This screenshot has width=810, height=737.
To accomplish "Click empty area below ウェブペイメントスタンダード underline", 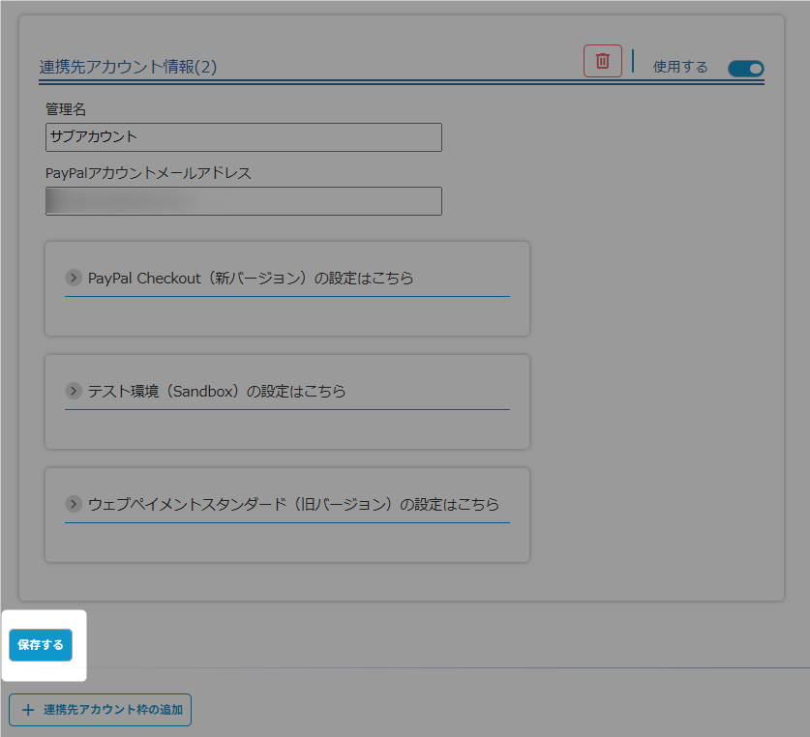I will tap(286, 542).
